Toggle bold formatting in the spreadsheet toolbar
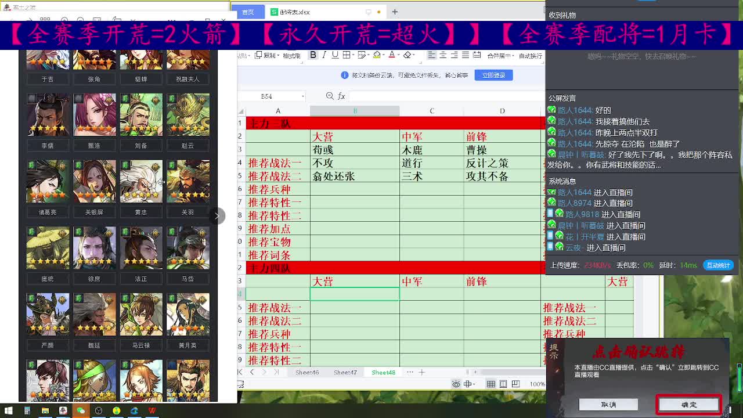743x418 pixels. coord(313,55)
